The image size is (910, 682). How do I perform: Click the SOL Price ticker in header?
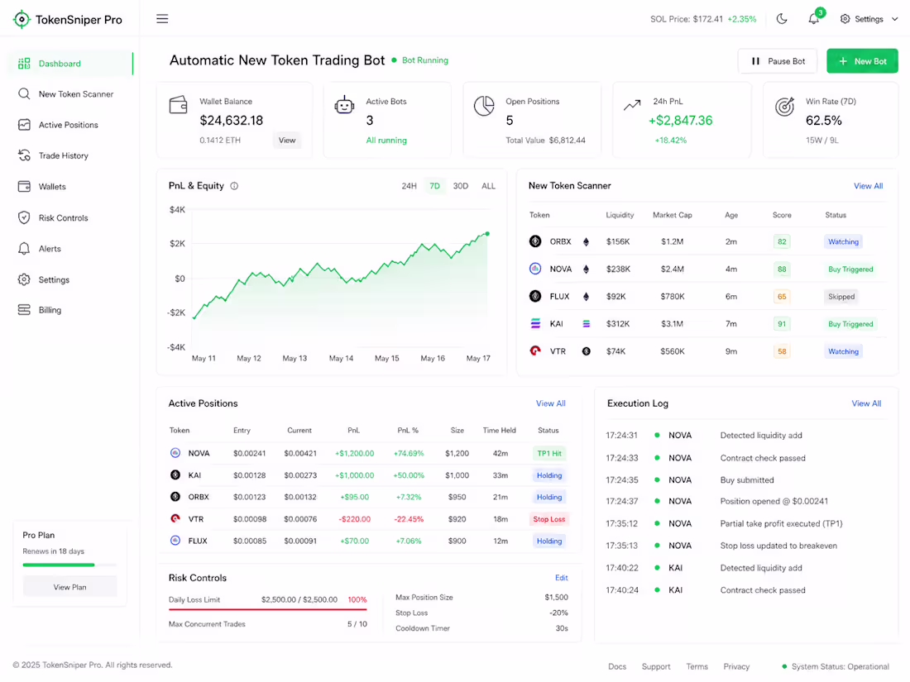click(703, 19)
